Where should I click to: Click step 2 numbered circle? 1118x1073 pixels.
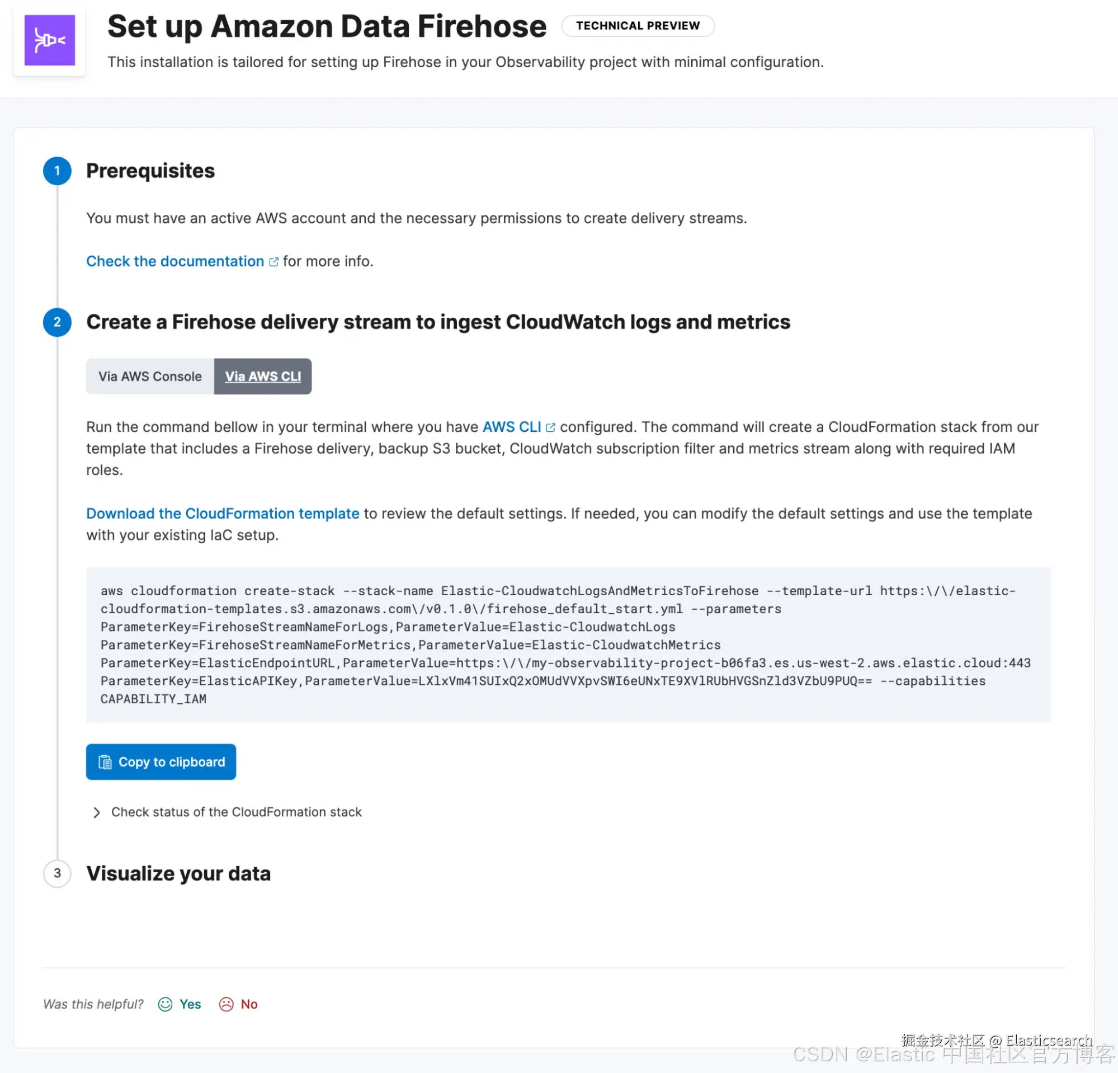click(57, 322)
